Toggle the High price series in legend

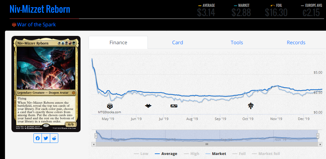[x=192, y=154]
